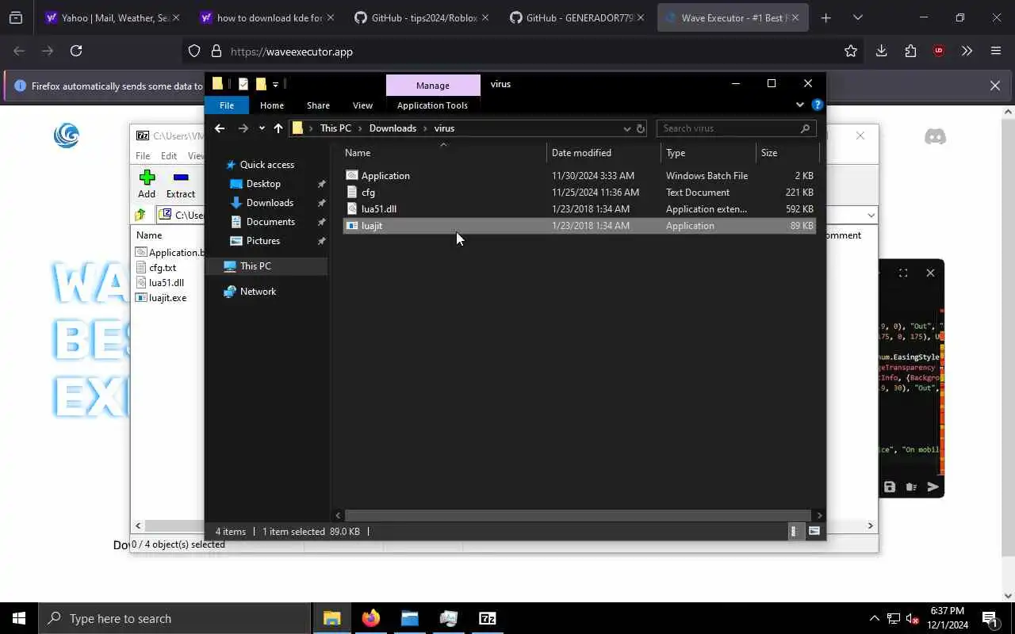
Task: Switch to Yahoo Mail Firefox tab
Action: coord(112,17)
